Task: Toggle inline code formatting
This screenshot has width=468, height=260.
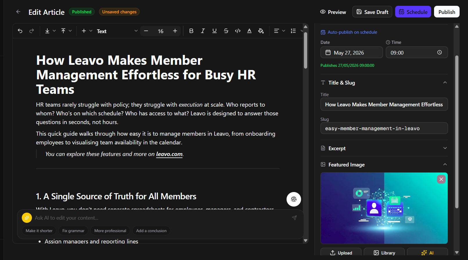Action: 237,31
